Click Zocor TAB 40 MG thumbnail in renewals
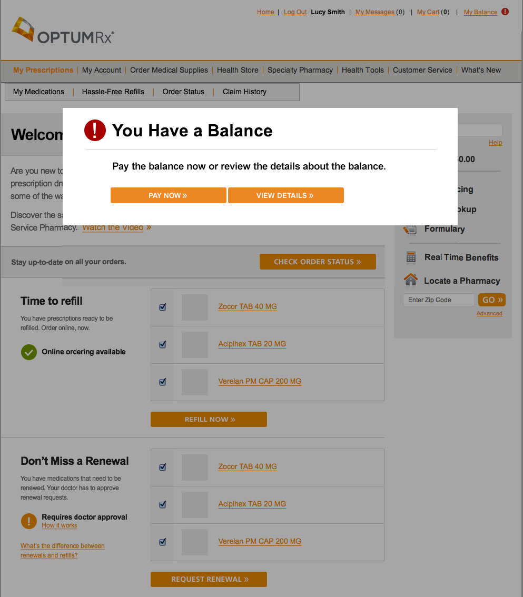The image size is (523, 597). 195,467
